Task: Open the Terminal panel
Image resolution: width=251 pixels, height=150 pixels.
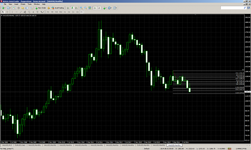Action: tap(27, 8)
